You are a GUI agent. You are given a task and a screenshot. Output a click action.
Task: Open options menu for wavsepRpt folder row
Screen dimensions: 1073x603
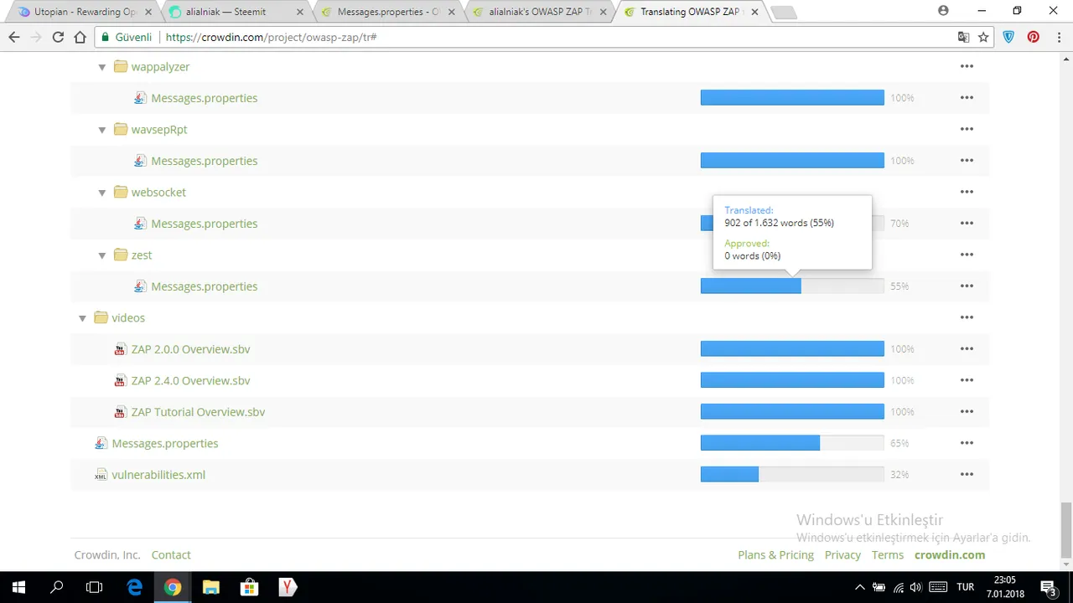coord(967,129)
